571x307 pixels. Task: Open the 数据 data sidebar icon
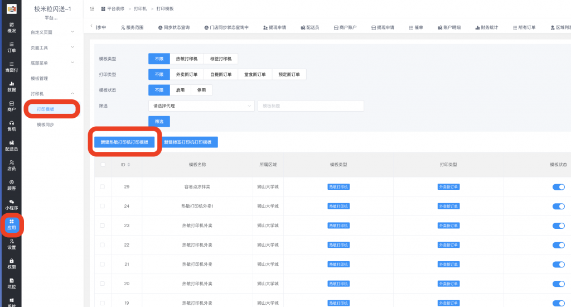(12, 87)
